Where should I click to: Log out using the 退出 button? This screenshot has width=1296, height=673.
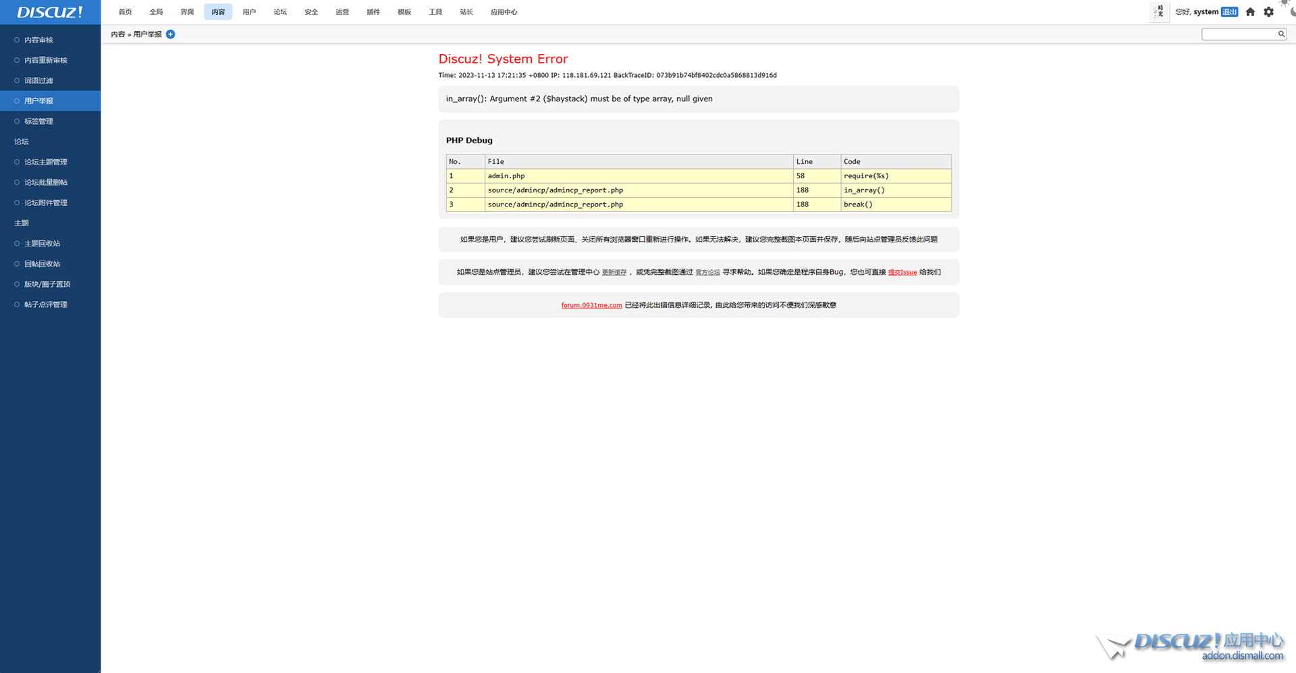click(1229, 11)
